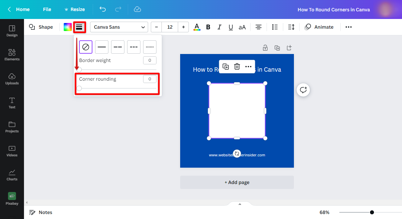Click the Add page button

[237, 182]
